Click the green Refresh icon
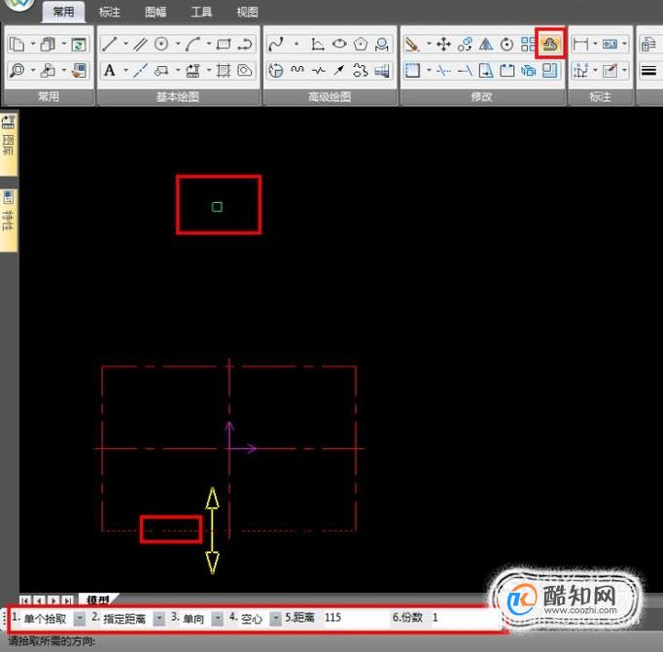Image resolution: width=663 pixels, height=652 pixels. pyautogui.click(x=79, y=44)
